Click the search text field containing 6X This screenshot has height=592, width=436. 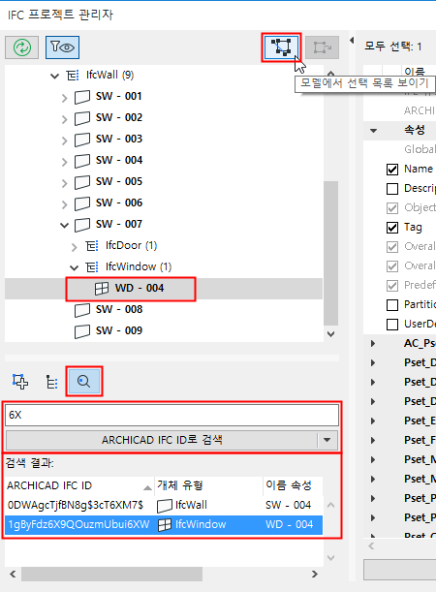point(171,415)
